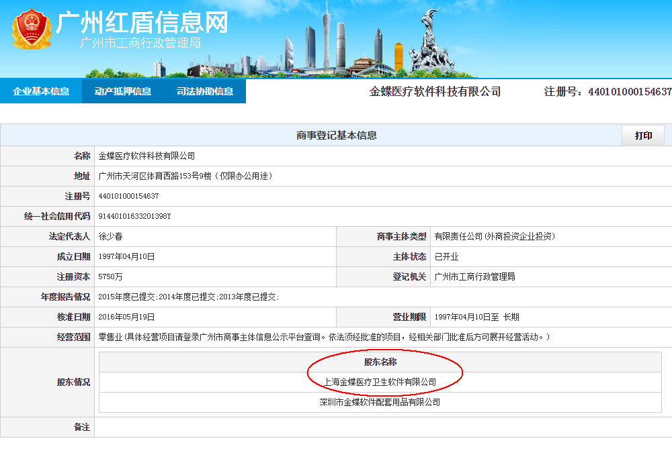Click the 广州红盾信息网 site title
The width and height of the screenshot is (672, 455).
[142, 22]
